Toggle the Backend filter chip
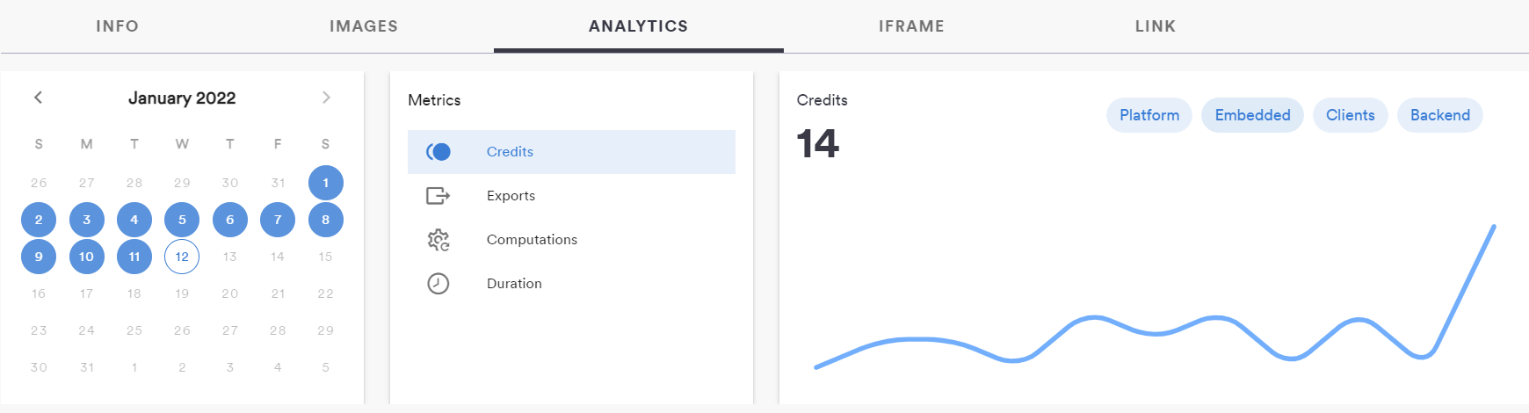Image resolution: width=1529 pixels, height=413 pixels. pos(1439,115)
